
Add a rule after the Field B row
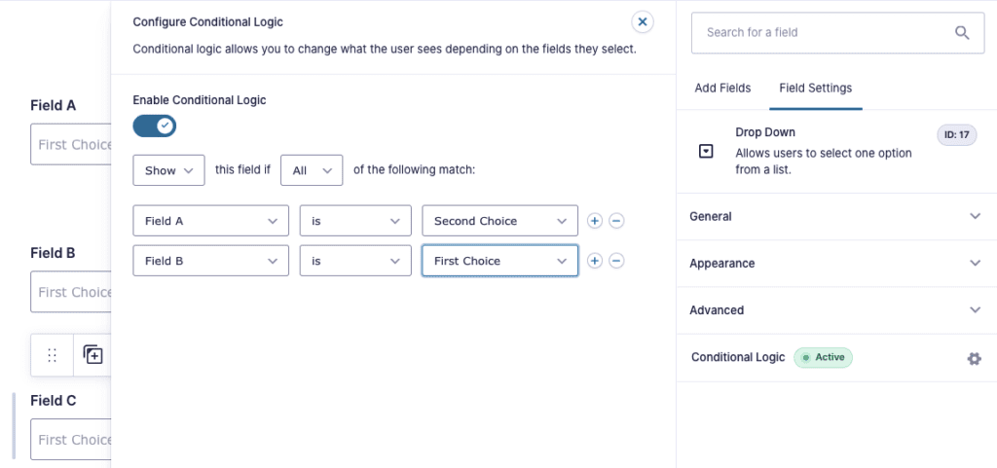[x=595, y=261]
